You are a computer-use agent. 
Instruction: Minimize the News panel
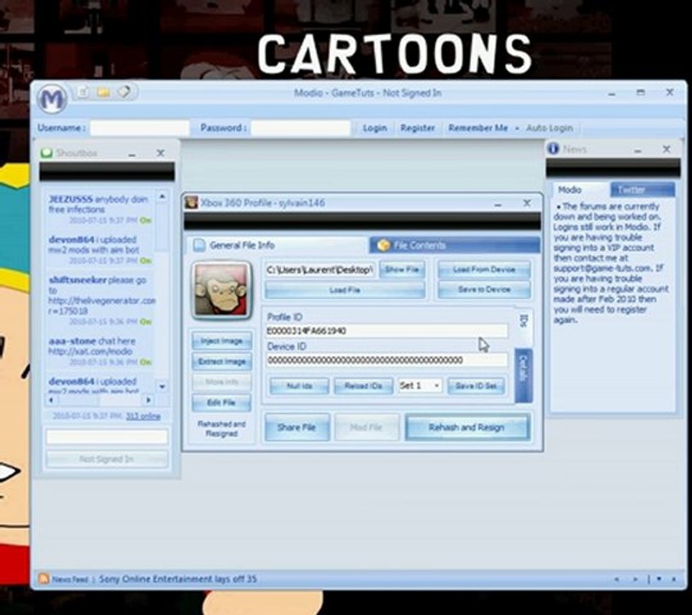tap(637, 150)
